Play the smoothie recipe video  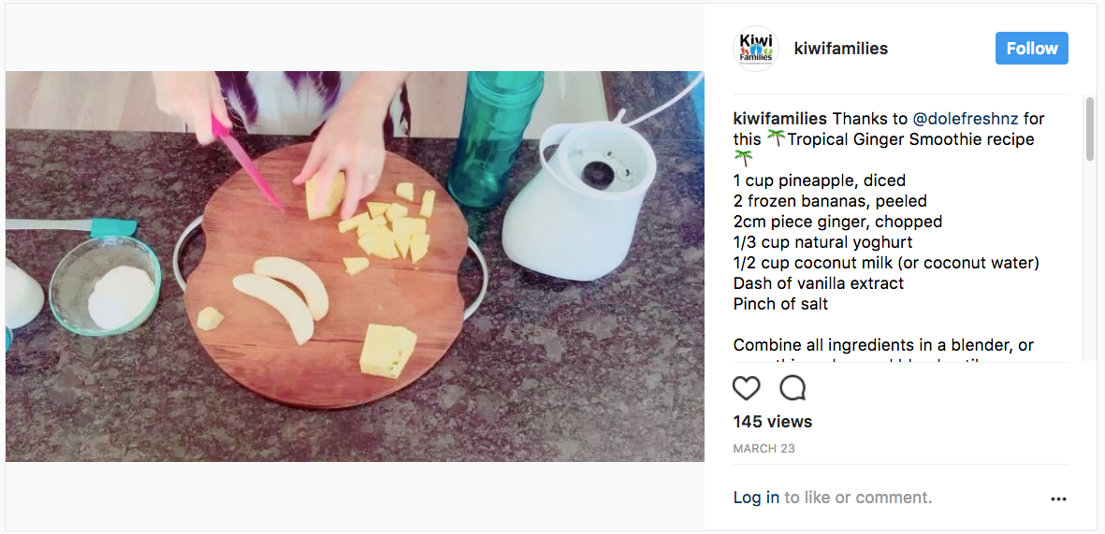pos(355,267)
